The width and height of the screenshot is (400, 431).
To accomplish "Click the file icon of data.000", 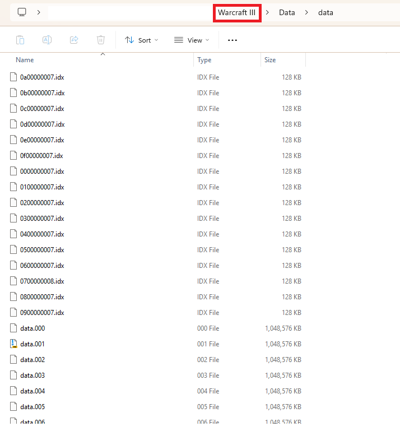I will click(x=13, y=328).
